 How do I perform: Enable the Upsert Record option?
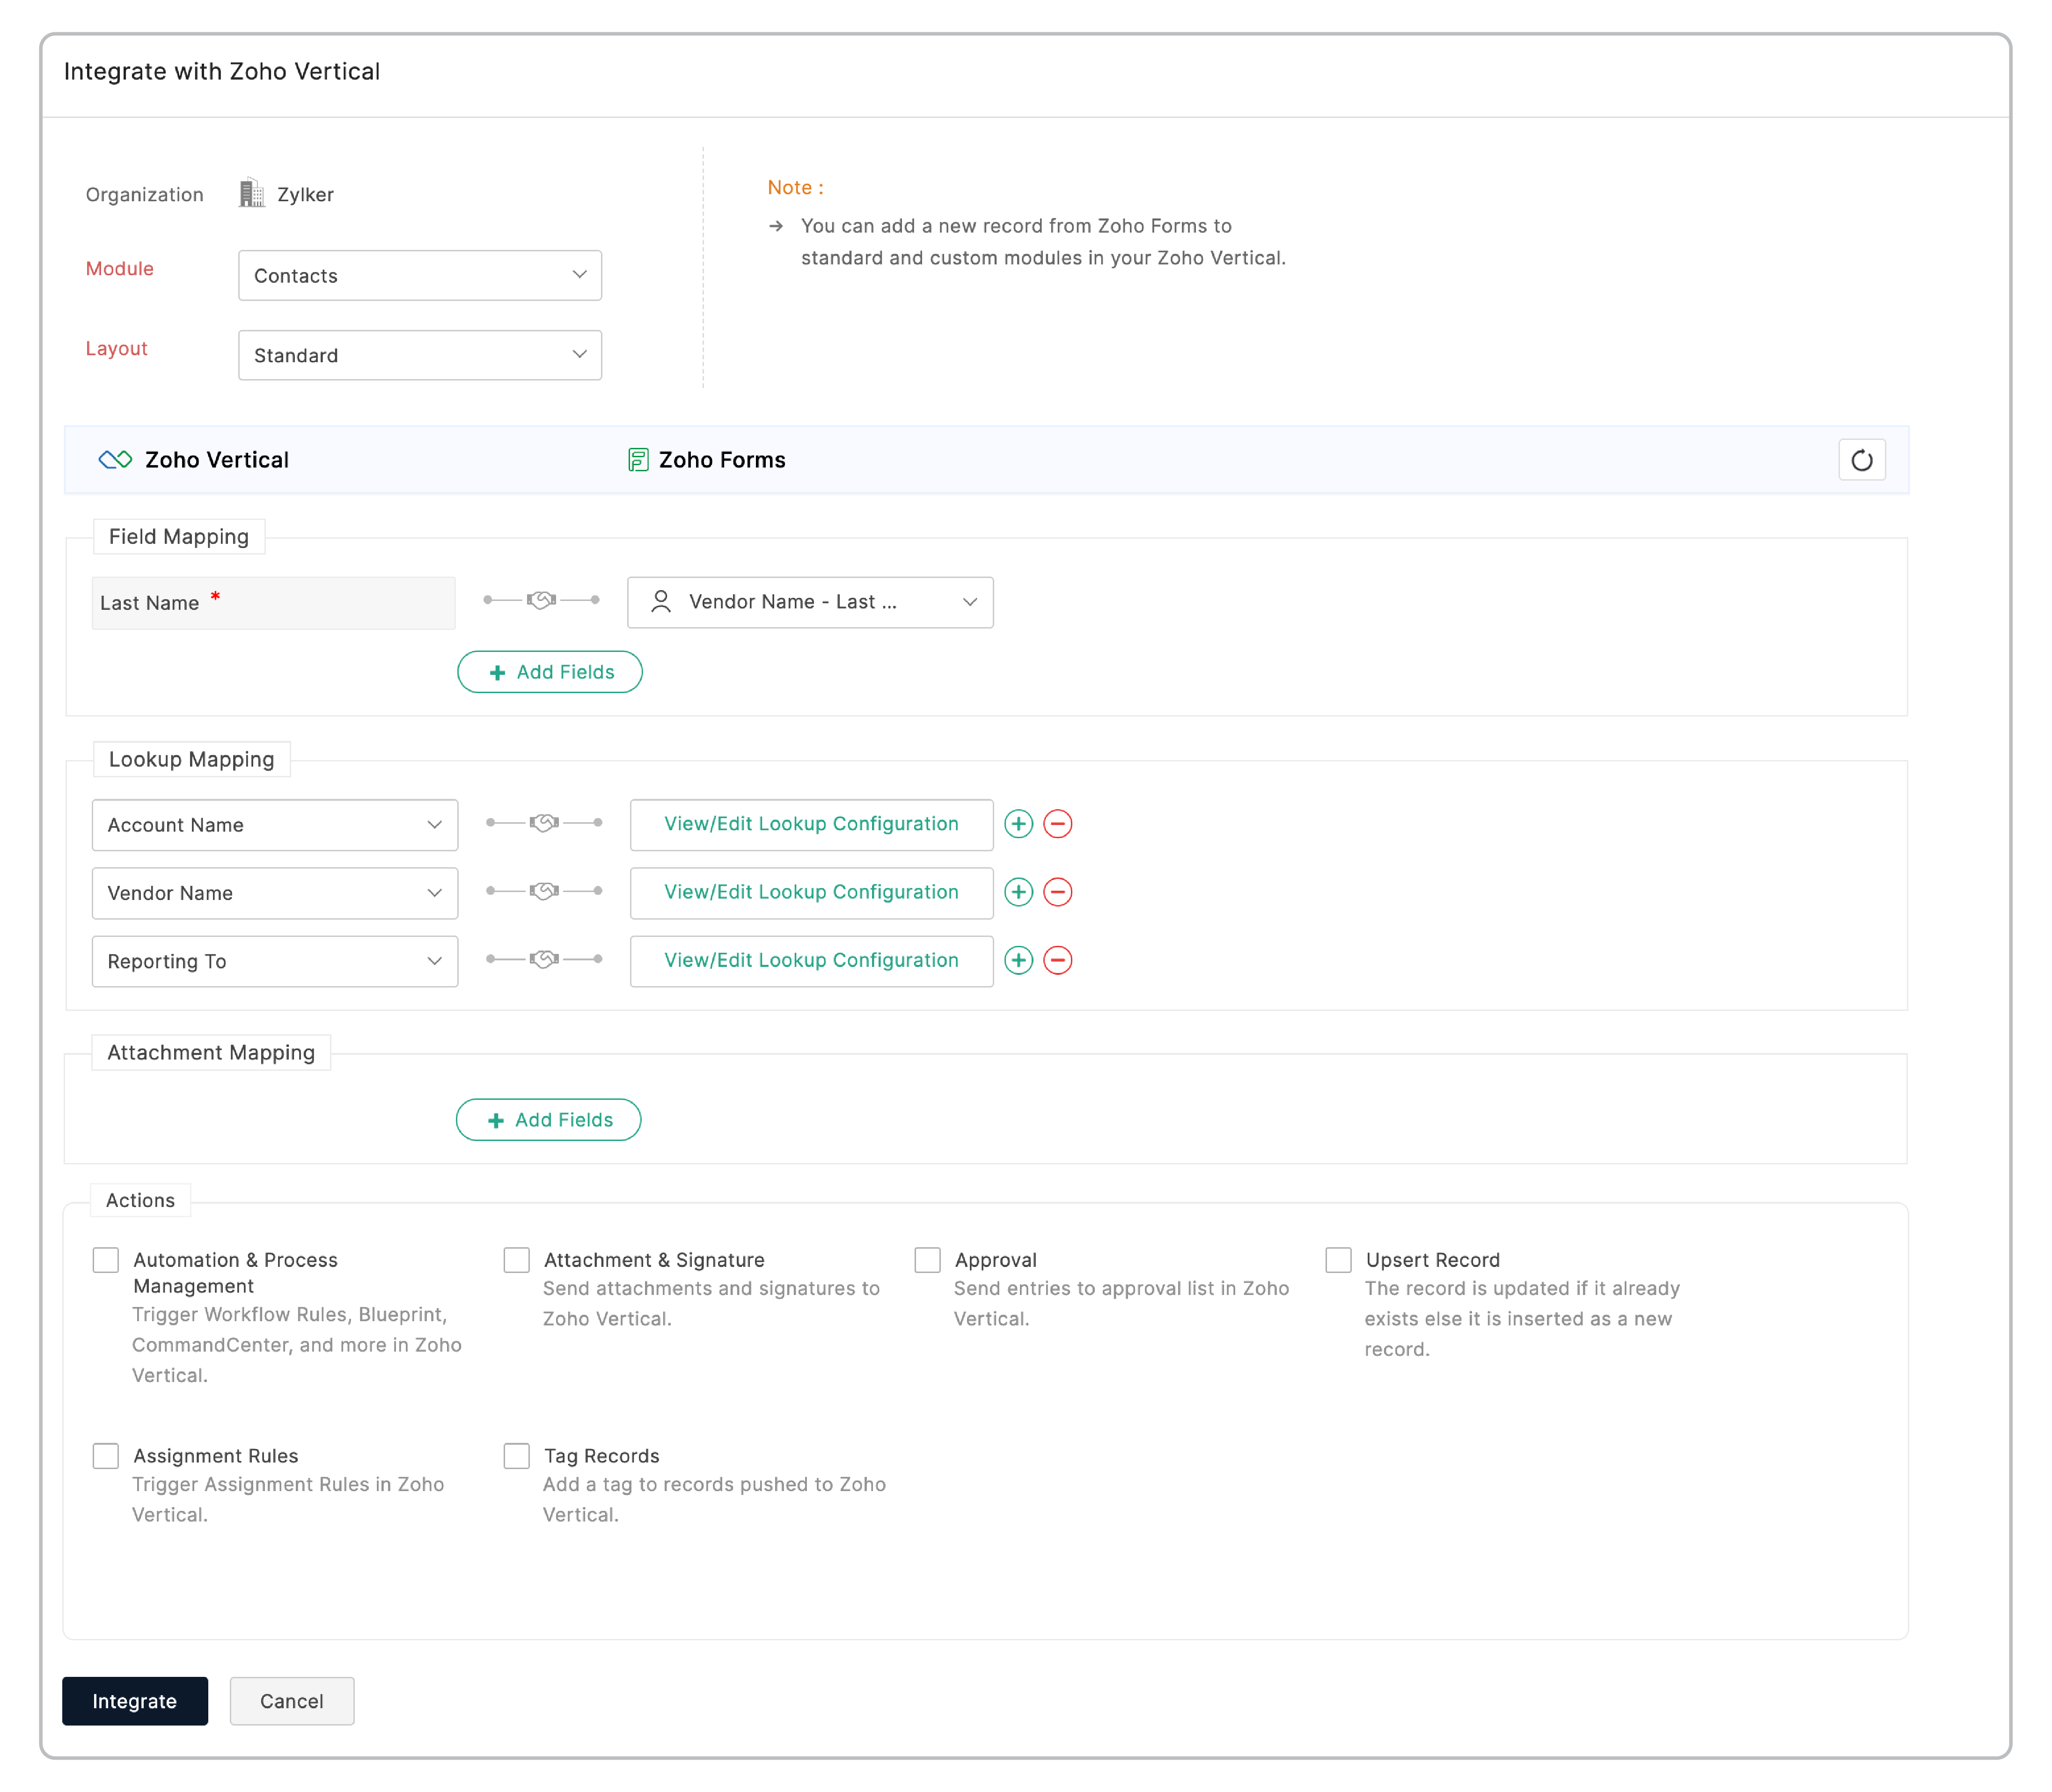(1338, 1259)
